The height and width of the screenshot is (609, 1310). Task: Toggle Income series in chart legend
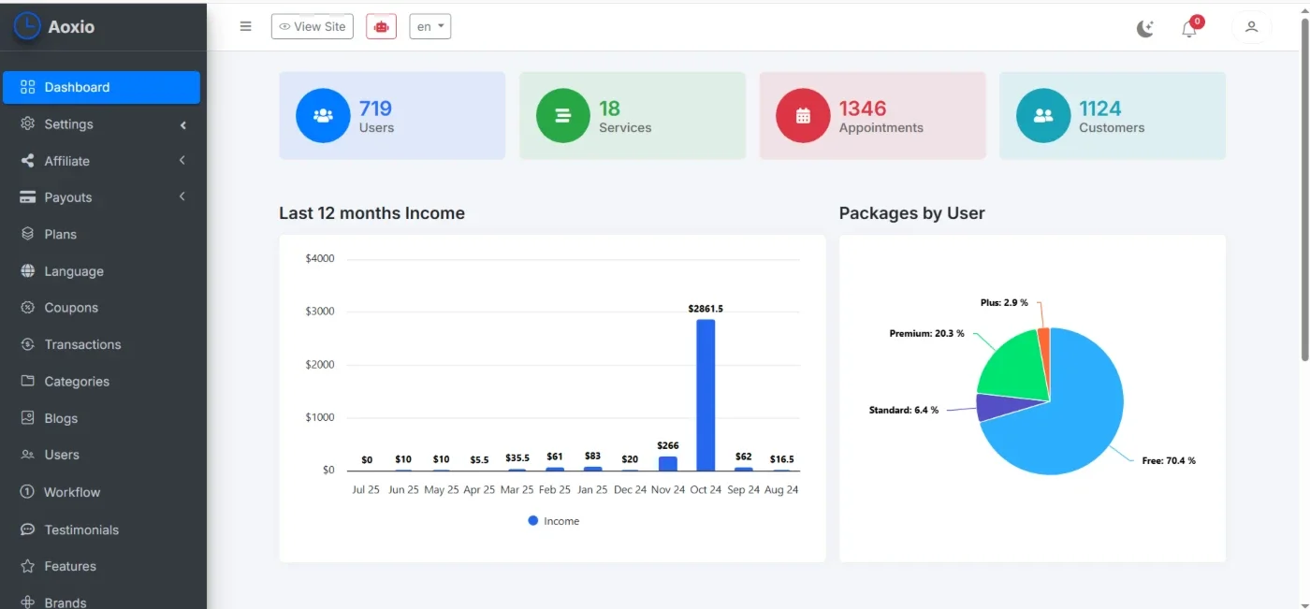[x=554, y=521]
